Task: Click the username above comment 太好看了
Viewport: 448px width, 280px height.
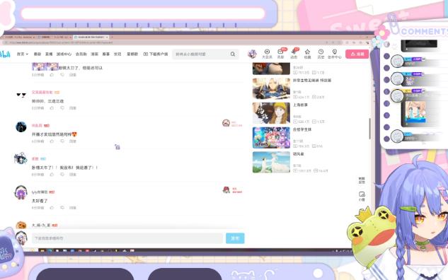Action: [x=40, y=192]
